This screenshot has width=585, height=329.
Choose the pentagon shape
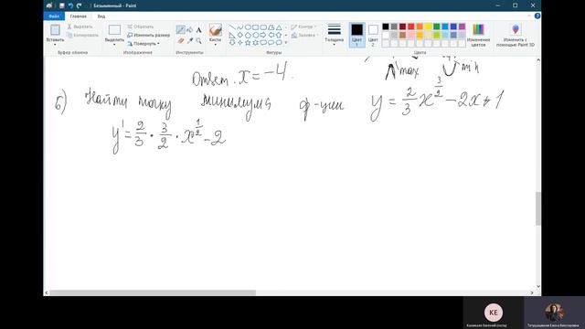[x=248, y=35]
